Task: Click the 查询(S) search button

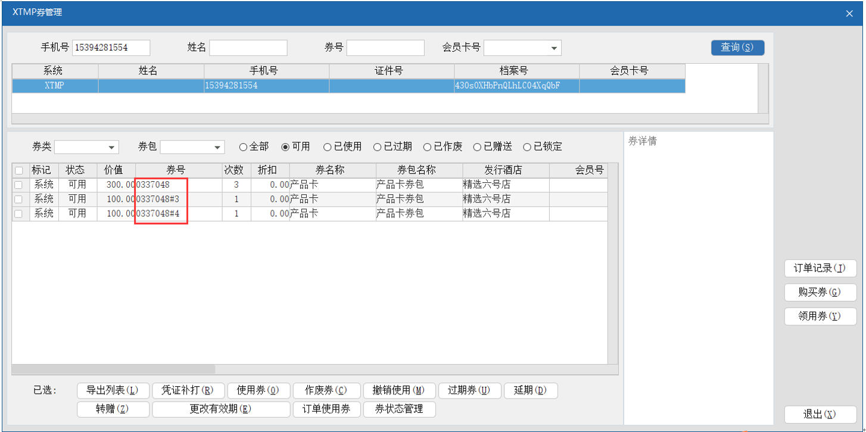Action: (737, 48)
